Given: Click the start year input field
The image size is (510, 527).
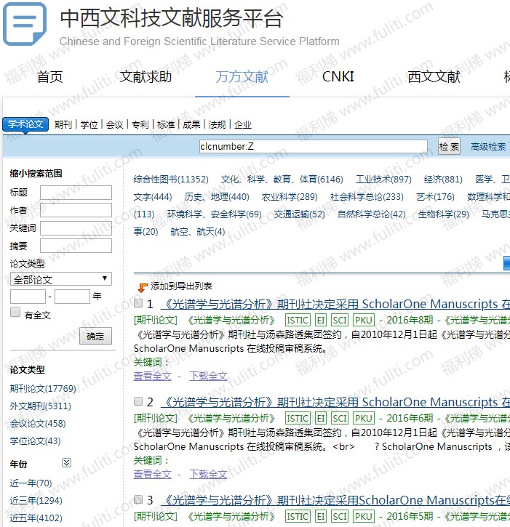Looking at the screenshot, I should 28,297.
